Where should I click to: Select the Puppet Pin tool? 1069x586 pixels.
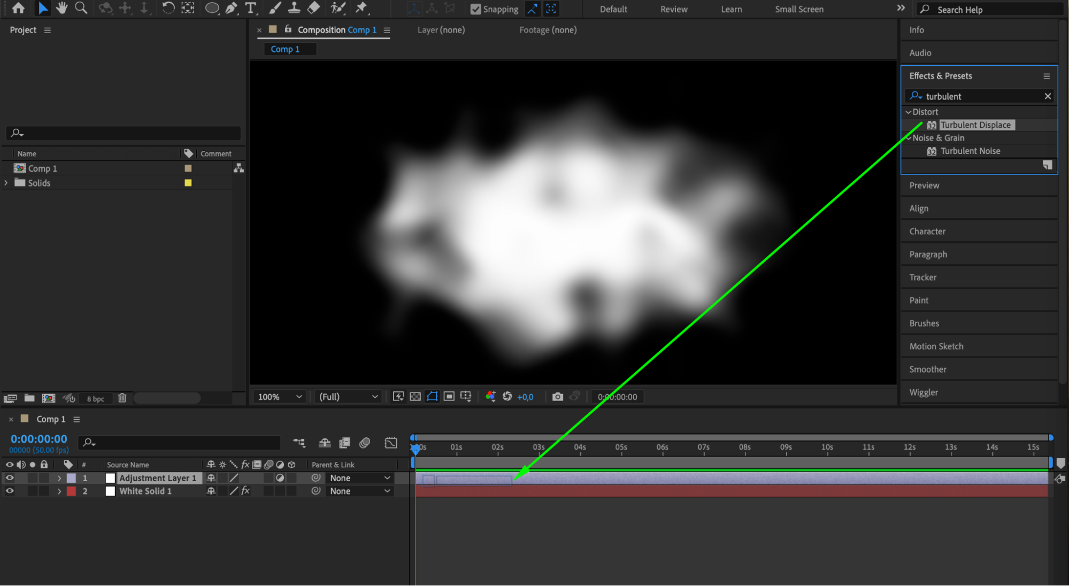click(362, 8)
